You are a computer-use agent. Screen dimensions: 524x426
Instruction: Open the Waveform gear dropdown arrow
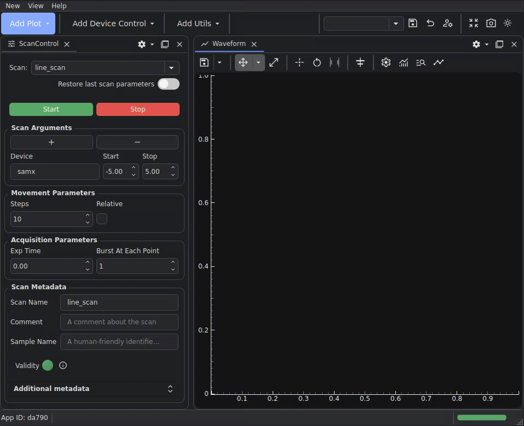pyautogui.click(x=487, y=44)
